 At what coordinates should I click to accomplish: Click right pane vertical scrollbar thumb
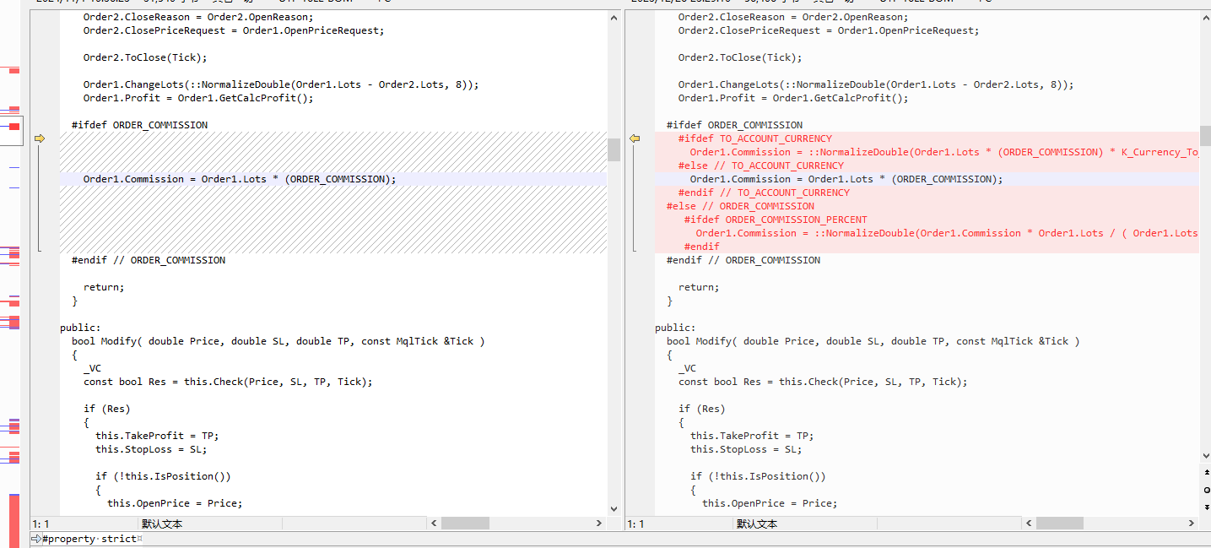pyautogui.click(x=1205, y=135)
